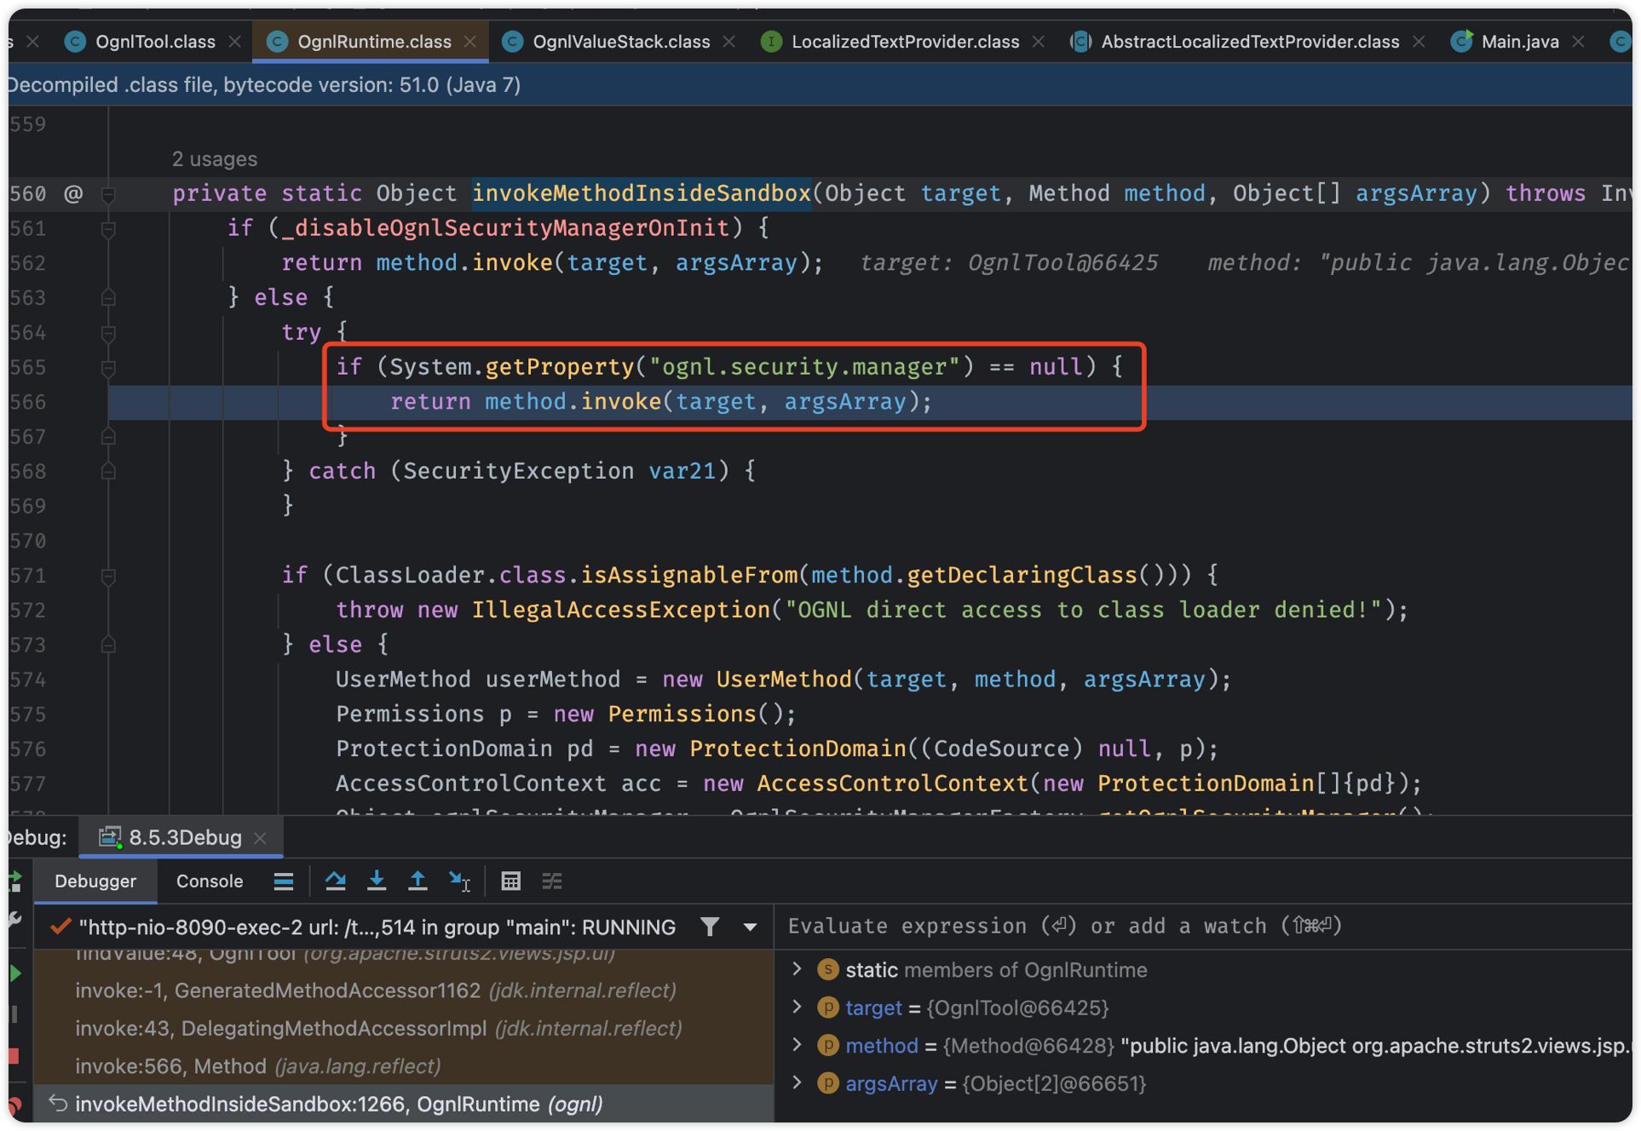
Task: Click line number 566 in gutter
Action: click(x=27, y=402)
